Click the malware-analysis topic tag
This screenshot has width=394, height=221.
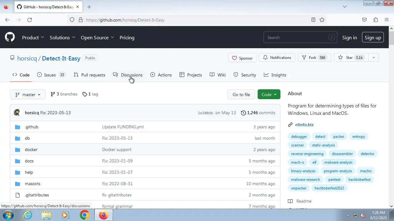[338, 162]
